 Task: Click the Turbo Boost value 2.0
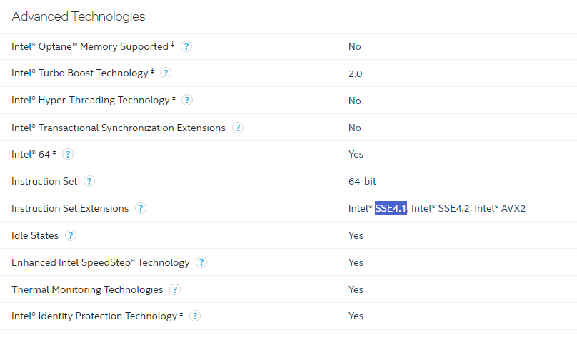point(356,73)
